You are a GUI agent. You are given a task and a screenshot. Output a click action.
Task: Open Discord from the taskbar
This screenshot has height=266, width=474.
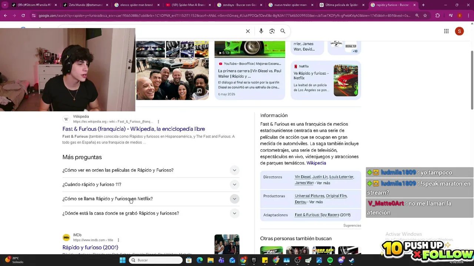[x=341, y=260]
